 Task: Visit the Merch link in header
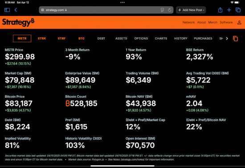coord(212,22)
